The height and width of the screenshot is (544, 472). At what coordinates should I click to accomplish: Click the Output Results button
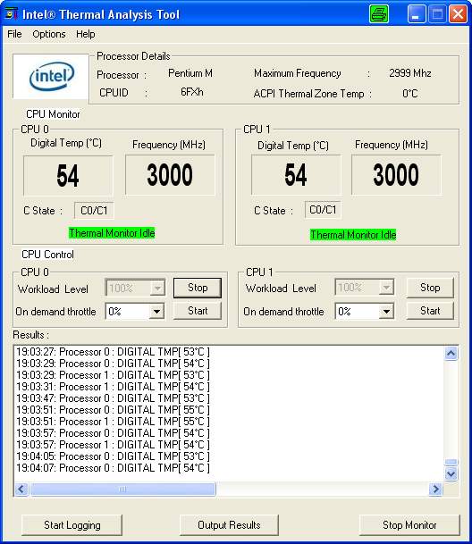229,525
